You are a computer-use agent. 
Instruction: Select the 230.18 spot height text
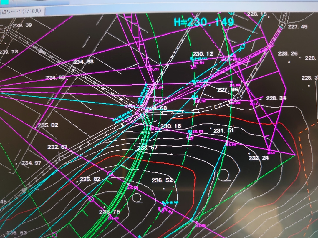[x=171, y=126]
